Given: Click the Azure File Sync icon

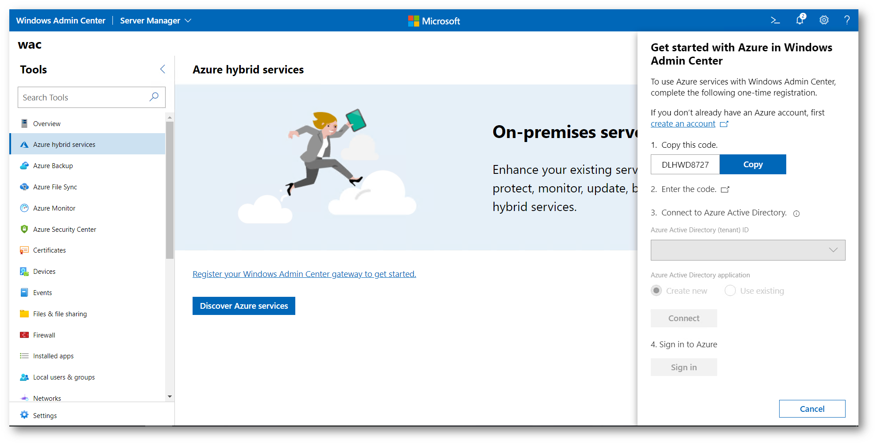Looking at the screenshot, I should 24,187.
